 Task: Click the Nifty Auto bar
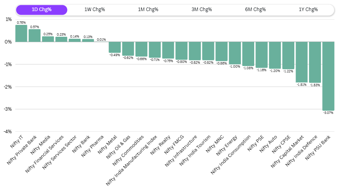click(275, 55)
